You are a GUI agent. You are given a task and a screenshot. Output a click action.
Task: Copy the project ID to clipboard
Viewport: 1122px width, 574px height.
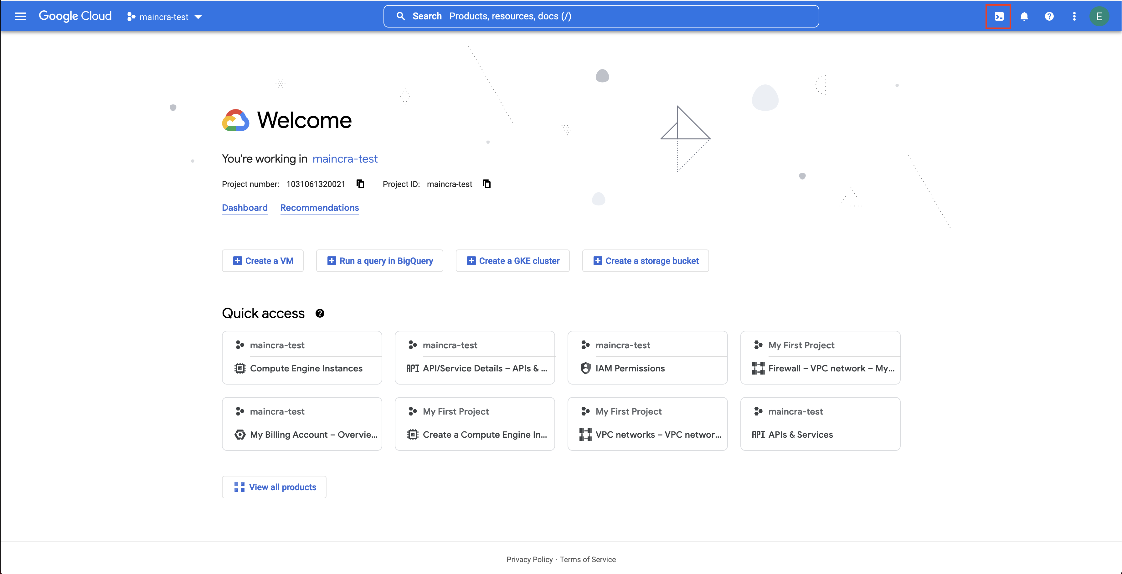tap(486, 184)
